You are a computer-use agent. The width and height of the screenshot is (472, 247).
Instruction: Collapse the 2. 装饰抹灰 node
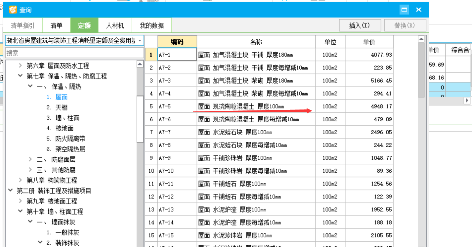tap(40, 242)
